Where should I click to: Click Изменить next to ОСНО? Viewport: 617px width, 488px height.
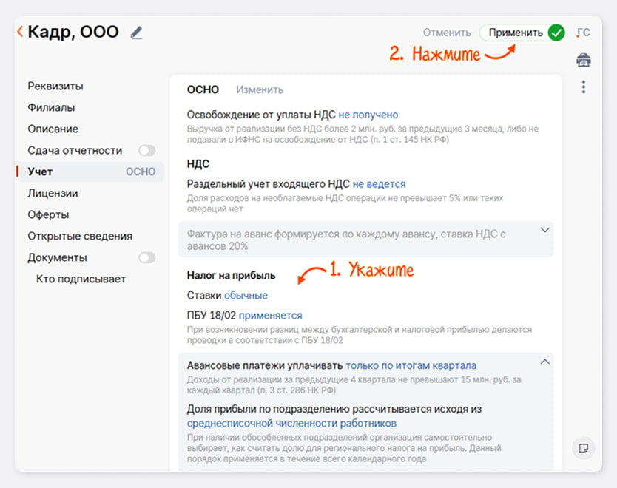260,89
